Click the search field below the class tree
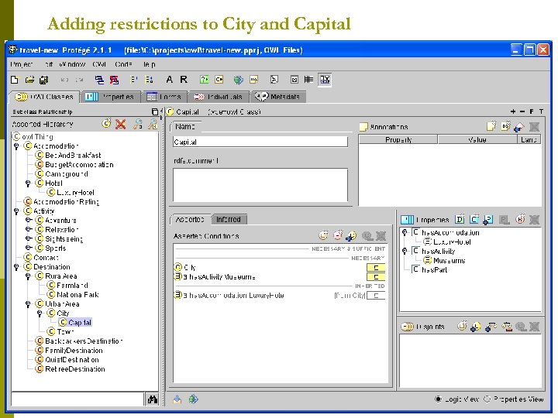Image resolution: width=558 pixels, height=418 pixels. [x=77, y=399]
